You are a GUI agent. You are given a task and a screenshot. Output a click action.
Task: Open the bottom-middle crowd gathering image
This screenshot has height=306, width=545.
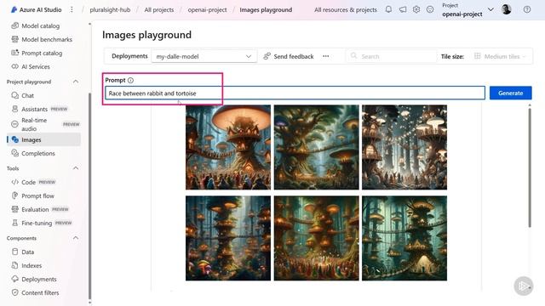(x=316, y=238)
